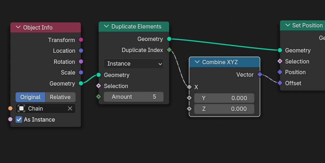Viewport: 325px width, 163px height.
Task: Click the Rotation output socket
Action: point(81,61)
